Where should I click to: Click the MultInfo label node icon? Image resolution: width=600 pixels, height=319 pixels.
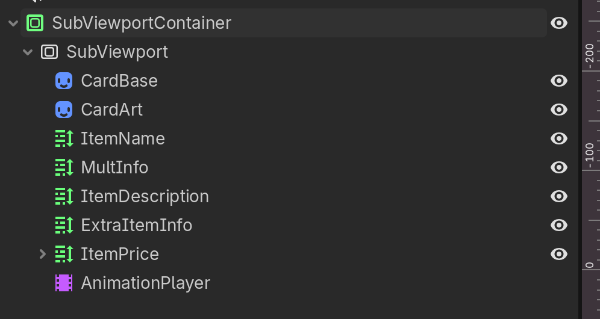[64, 167]
